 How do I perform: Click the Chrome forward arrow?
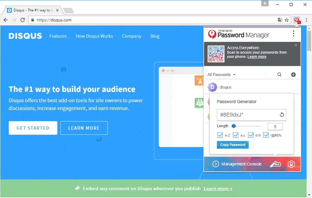(14, 20)
